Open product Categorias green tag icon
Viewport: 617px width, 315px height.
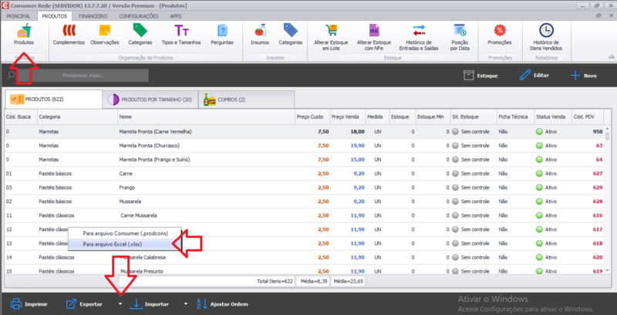[x=140, y=35]
